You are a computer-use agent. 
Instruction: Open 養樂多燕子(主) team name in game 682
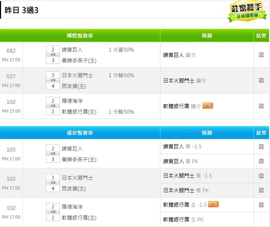click(79, 61)
